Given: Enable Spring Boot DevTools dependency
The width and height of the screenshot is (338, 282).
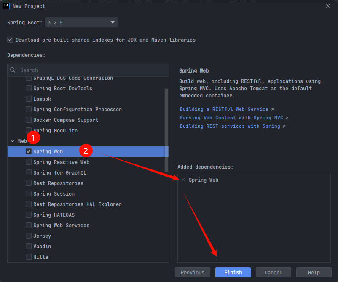Looking at the screenshot, I should click(29, 88).
